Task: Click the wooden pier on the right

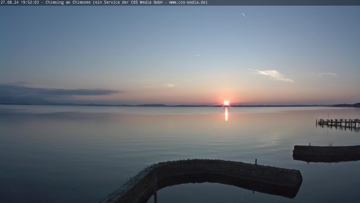Action: (338, 123)
